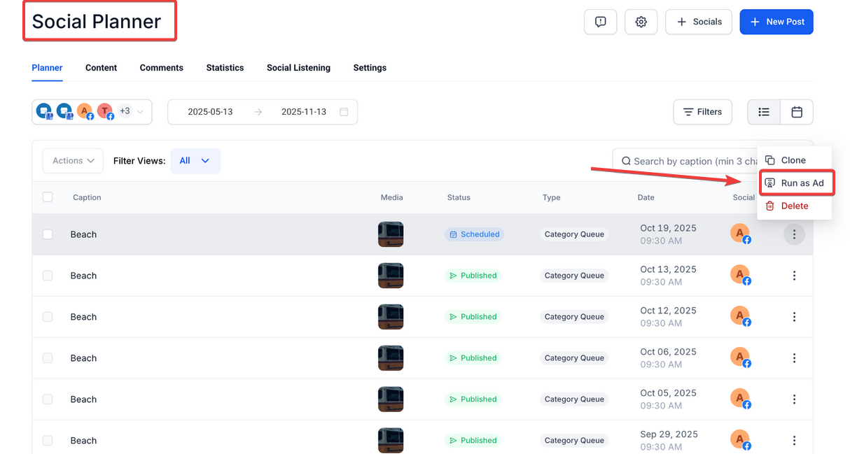Viewport: 850px width, 454px height.
Task: Check the box for the Scheduled Beach post
Action: tap(48, 234)
